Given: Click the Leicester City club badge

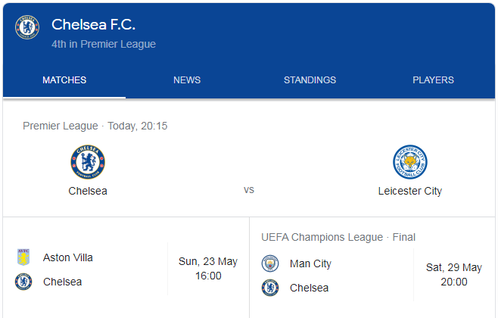Looking at the screenshot, I should (x=410, y=162).
